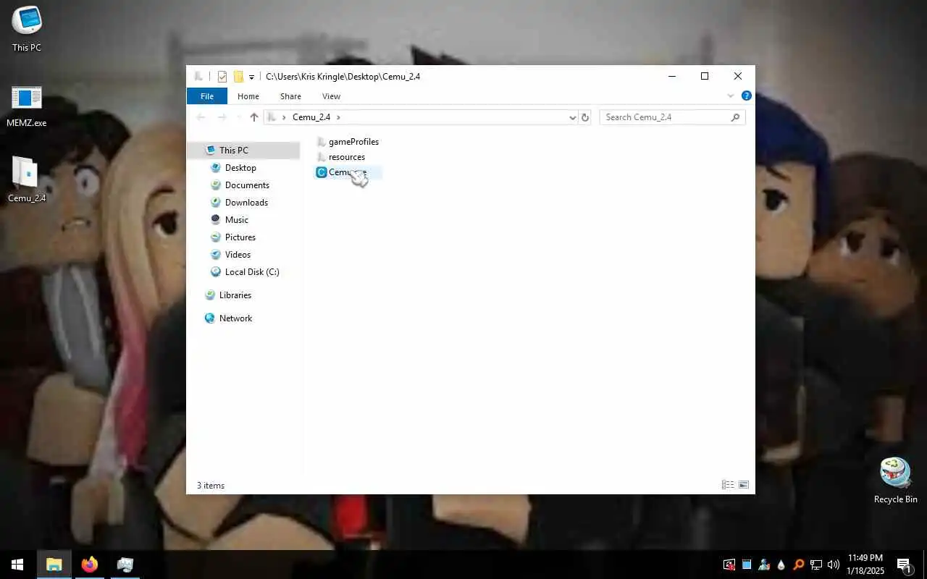This screenshot has height=579, width=927.
Task: Expand the chevron after Cemu_2.4 breadcrumb
Action: click(338, 117)
